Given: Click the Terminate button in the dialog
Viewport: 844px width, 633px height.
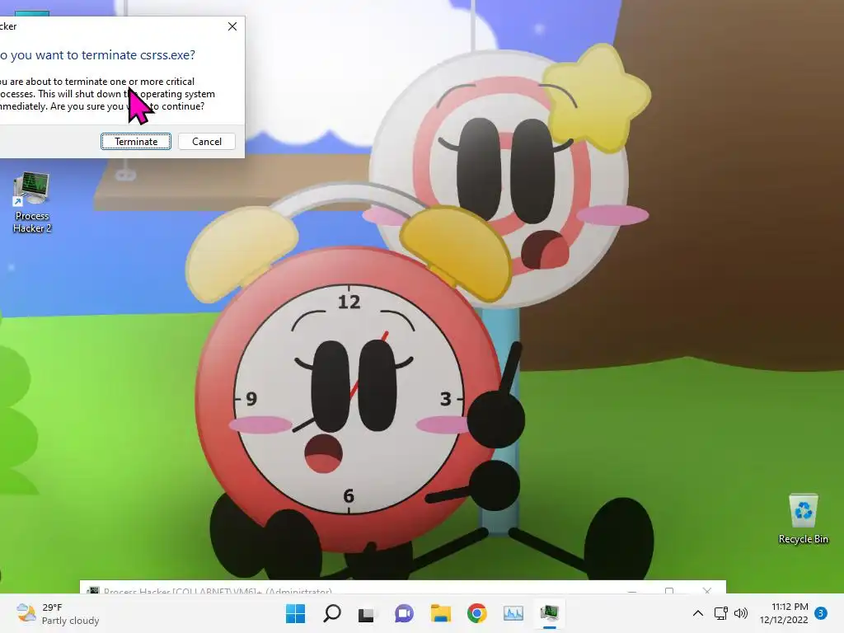Looking at the screenshot, I should [136, 142].
